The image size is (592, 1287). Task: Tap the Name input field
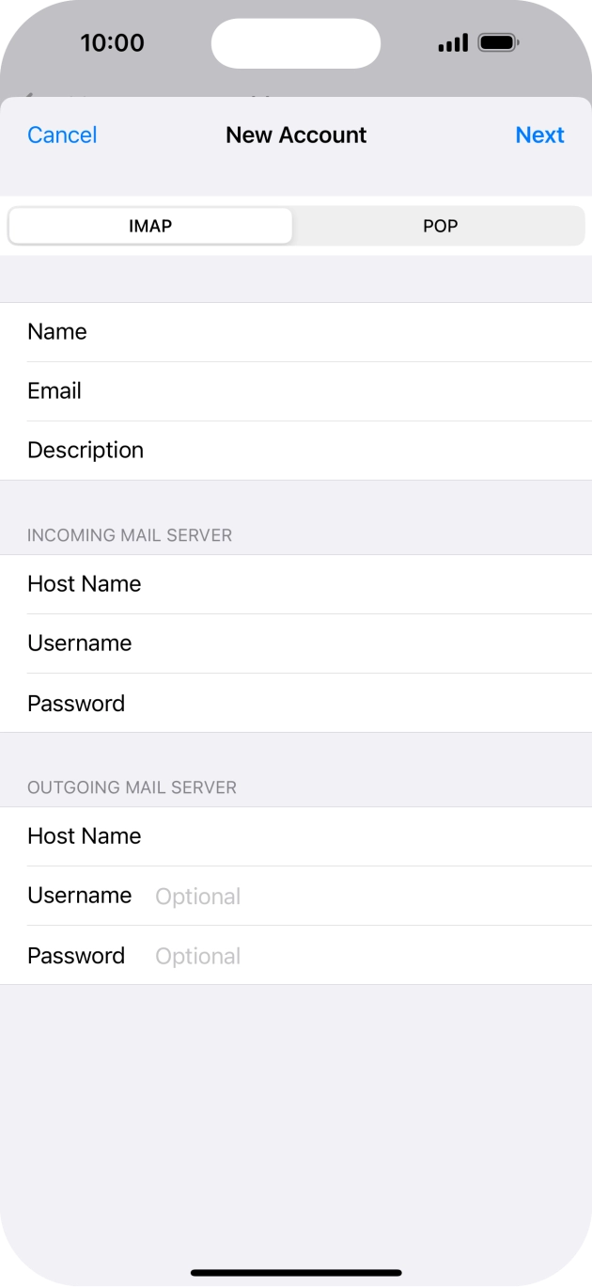click(296, 331)
